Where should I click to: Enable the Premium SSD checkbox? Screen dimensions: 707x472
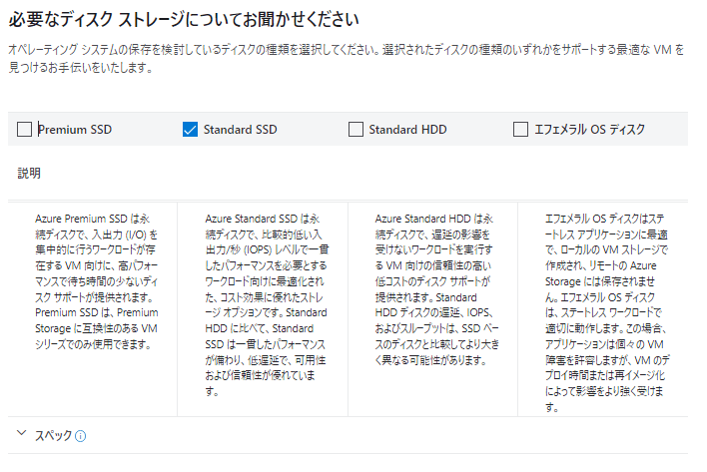(x=24, y=130)
